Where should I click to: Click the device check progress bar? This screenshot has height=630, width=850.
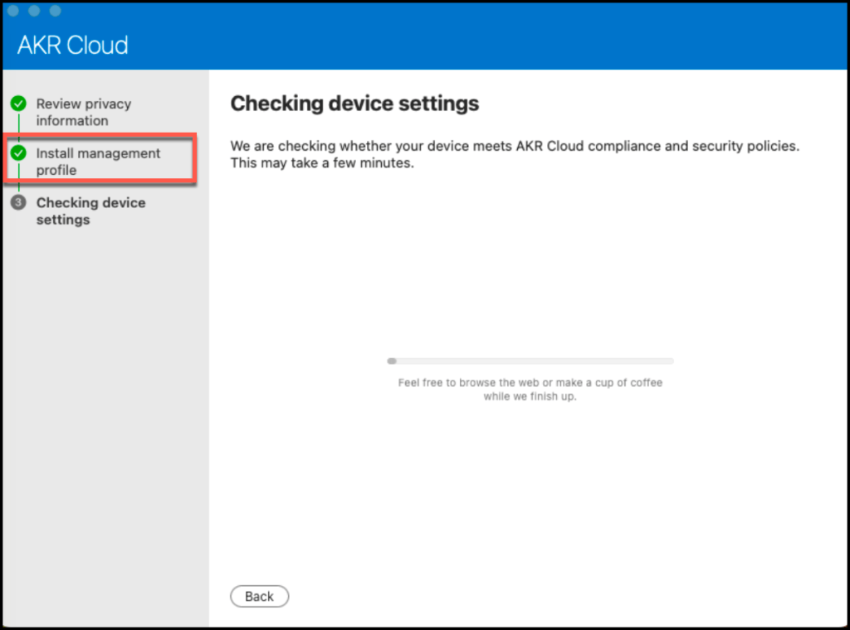(530, 361)
